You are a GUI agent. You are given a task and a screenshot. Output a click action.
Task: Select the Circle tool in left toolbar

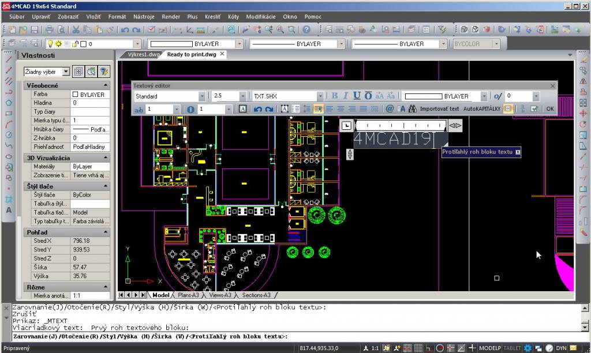click(x=9, y=135)
